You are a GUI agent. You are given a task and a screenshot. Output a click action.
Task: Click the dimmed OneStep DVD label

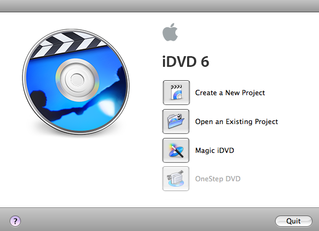point(218,179)
